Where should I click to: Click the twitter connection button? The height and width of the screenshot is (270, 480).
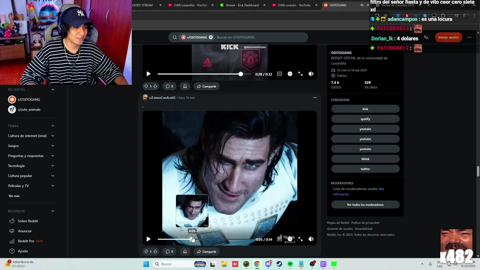(x=365, y=169)
